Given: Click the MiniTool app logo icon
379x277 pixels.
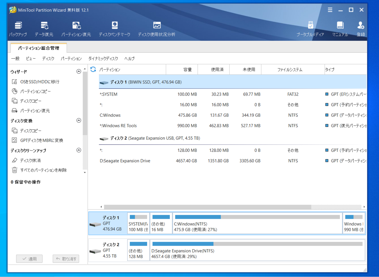Looking at the screenshot, I should pos(13,10).
